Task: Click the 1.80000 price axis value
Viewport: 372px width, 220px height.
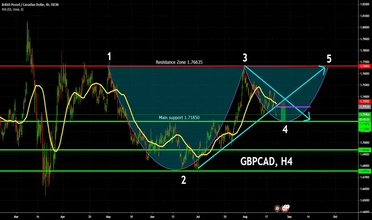Action: point(365,28)
